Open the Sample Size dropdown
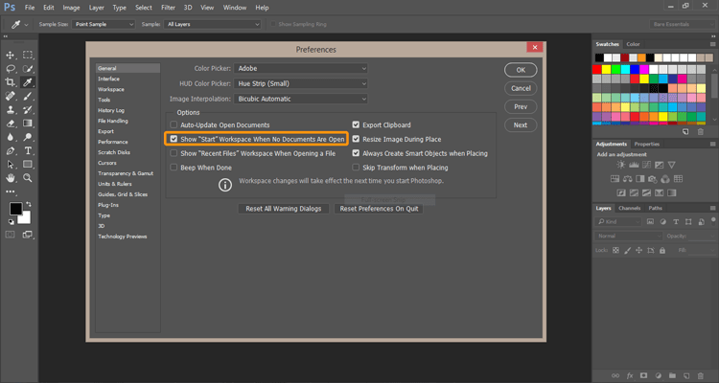 (x=104, y=24)
